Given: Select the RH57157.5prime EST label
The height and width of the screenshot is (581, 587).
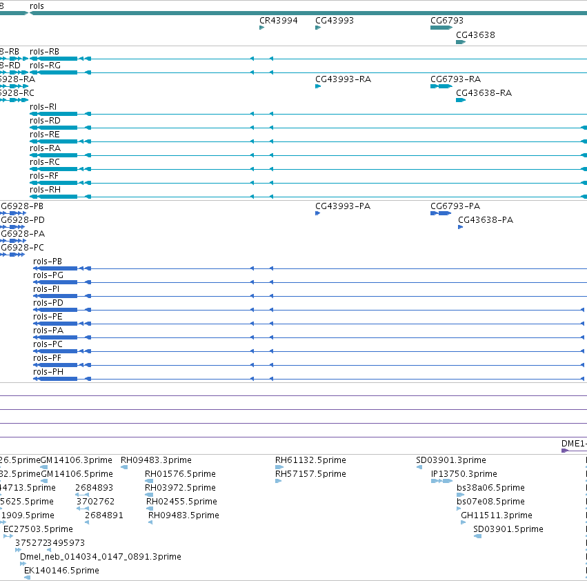Looking at the screenshot, I should pyautogui.click(x=310, y=474).
